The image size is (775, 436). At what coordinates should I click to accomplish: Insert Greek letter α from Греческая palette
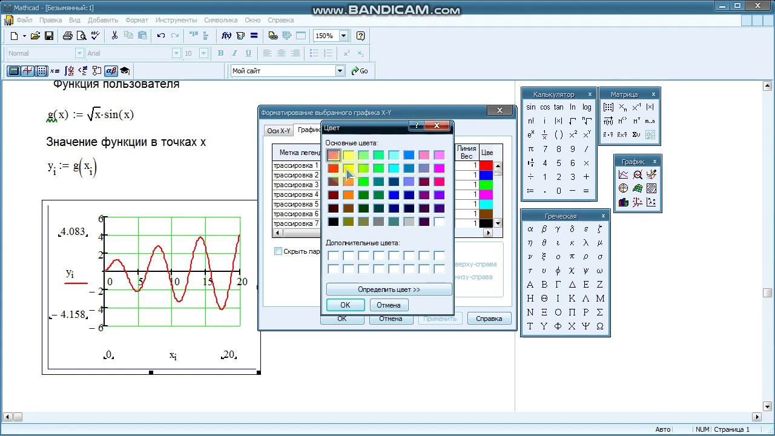tap(530, 229)
